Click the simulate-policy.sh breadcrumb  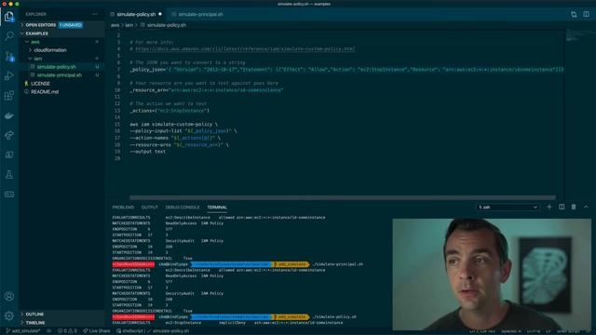[167, 25]
